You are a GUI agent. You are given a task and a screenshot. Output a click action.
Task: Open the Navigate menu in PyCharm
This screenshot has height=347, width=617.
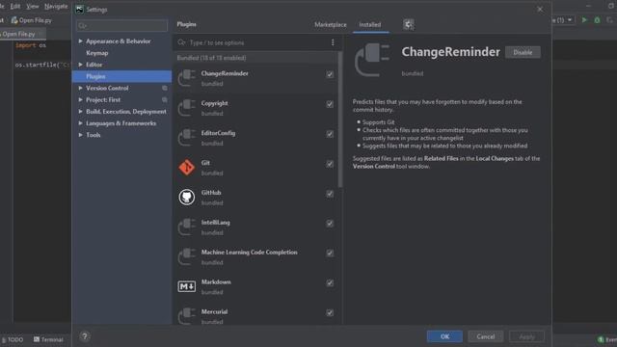coord(56,7)
